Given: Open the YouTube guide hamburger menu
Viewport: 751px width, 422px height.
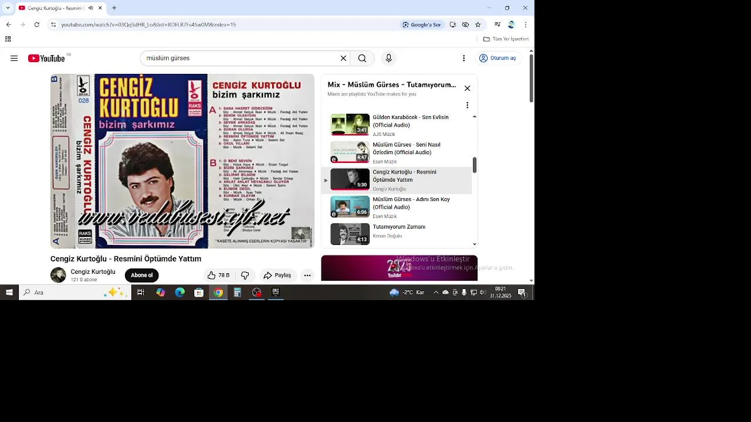Looking at the screenshot, I should [14, 58].
